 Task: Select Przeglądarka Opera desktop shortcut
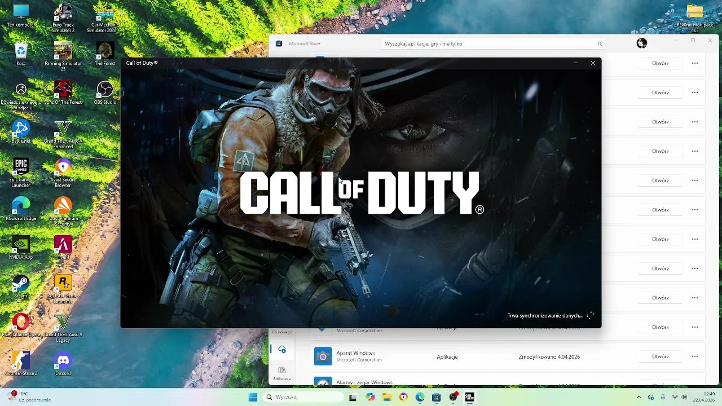(x=21, y=325)
